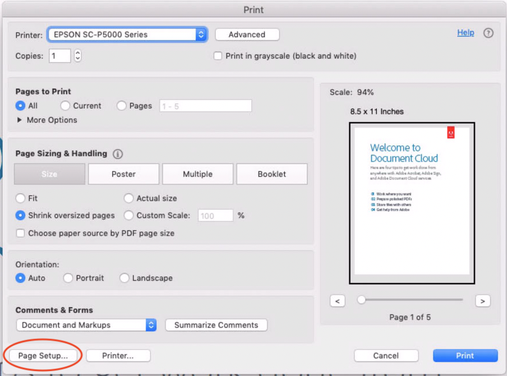Screen dimensions: 507x376
Task: Click the document preview thumbnail
Action: click(x=412, y=203)
